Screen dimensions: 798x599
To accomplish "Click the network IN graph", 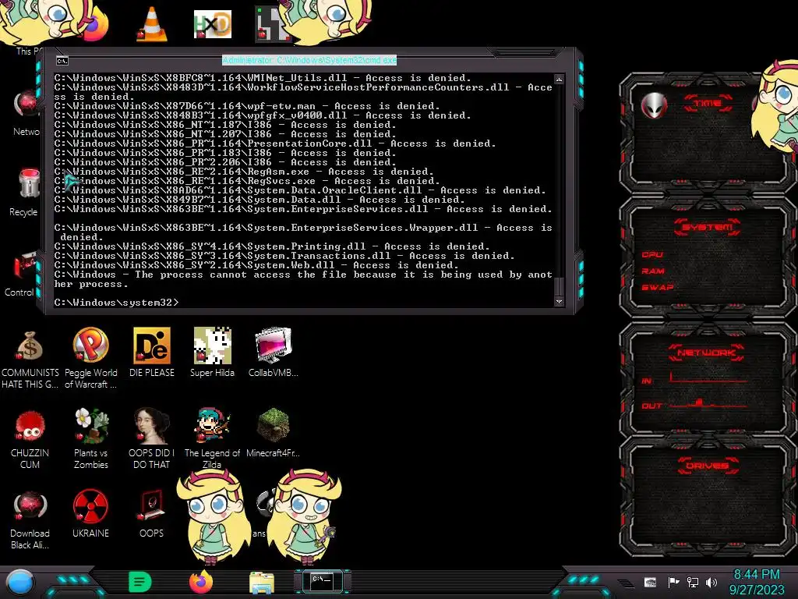I will (x=708, y=378).
